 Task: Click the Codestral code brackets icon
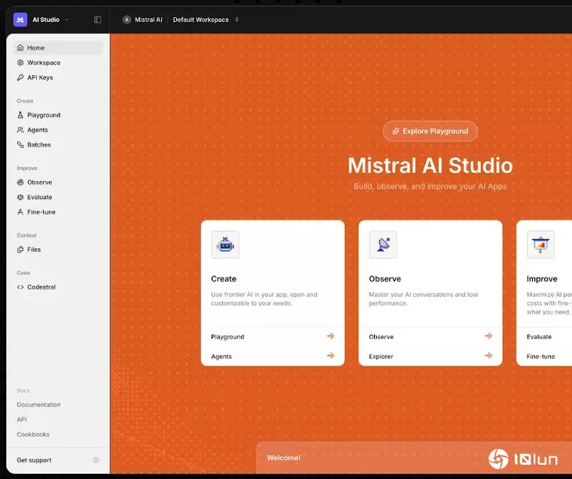[x=21, y=286]
